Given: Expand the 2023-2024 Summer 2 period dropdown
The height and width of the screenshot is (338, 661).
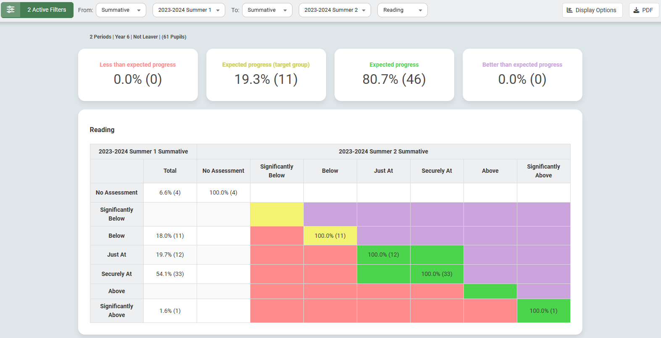Looking at the screenshot, I should (x=334, y=10).
